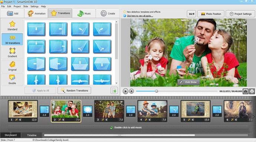Click the Edit Slide button on preview
This screenshot has height=142, width=256.
188,82
